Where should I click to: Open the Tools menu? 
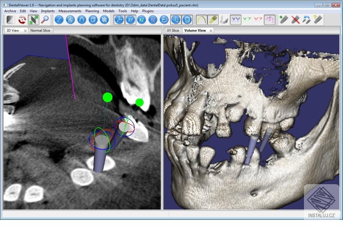(x=123, y=11)
